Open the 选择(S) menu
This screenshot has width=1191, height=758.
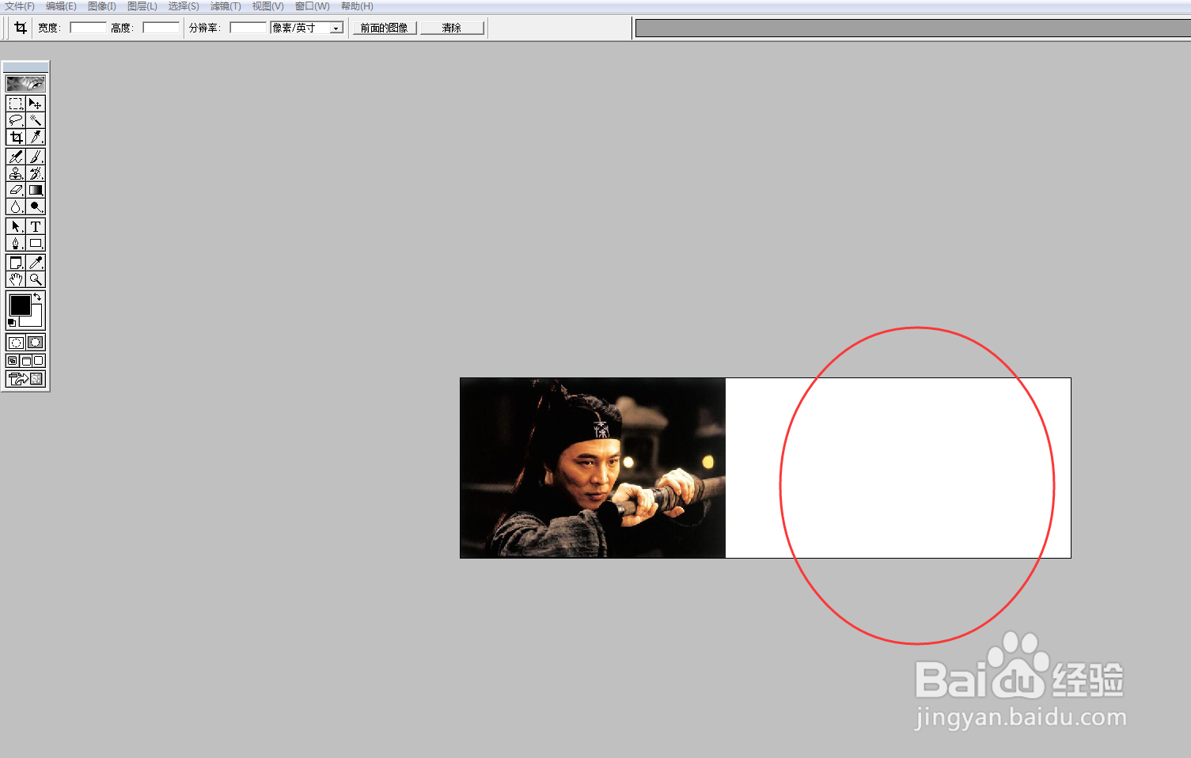tap(184, 6)
